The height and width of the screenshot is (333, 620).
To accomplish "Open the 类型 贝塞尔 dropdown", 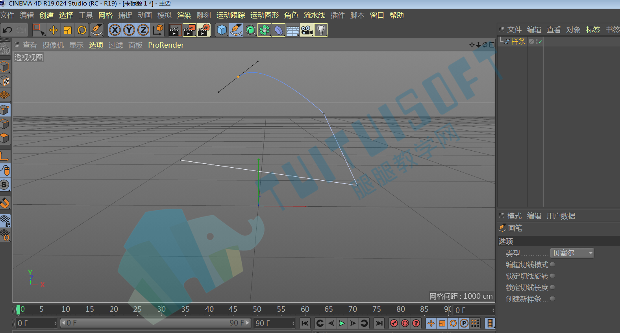I will 572,253.
